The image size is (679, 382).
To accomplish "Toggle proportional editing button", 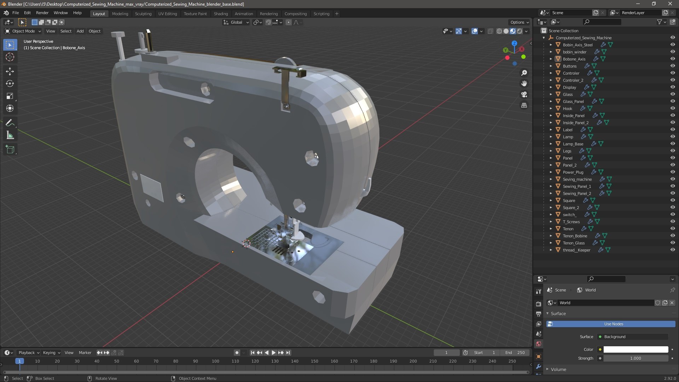I will [x=289, y=22].
